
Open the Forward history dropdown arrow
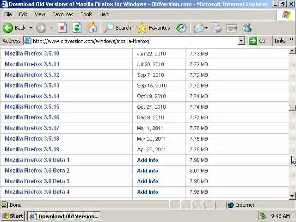pos(51,28)
